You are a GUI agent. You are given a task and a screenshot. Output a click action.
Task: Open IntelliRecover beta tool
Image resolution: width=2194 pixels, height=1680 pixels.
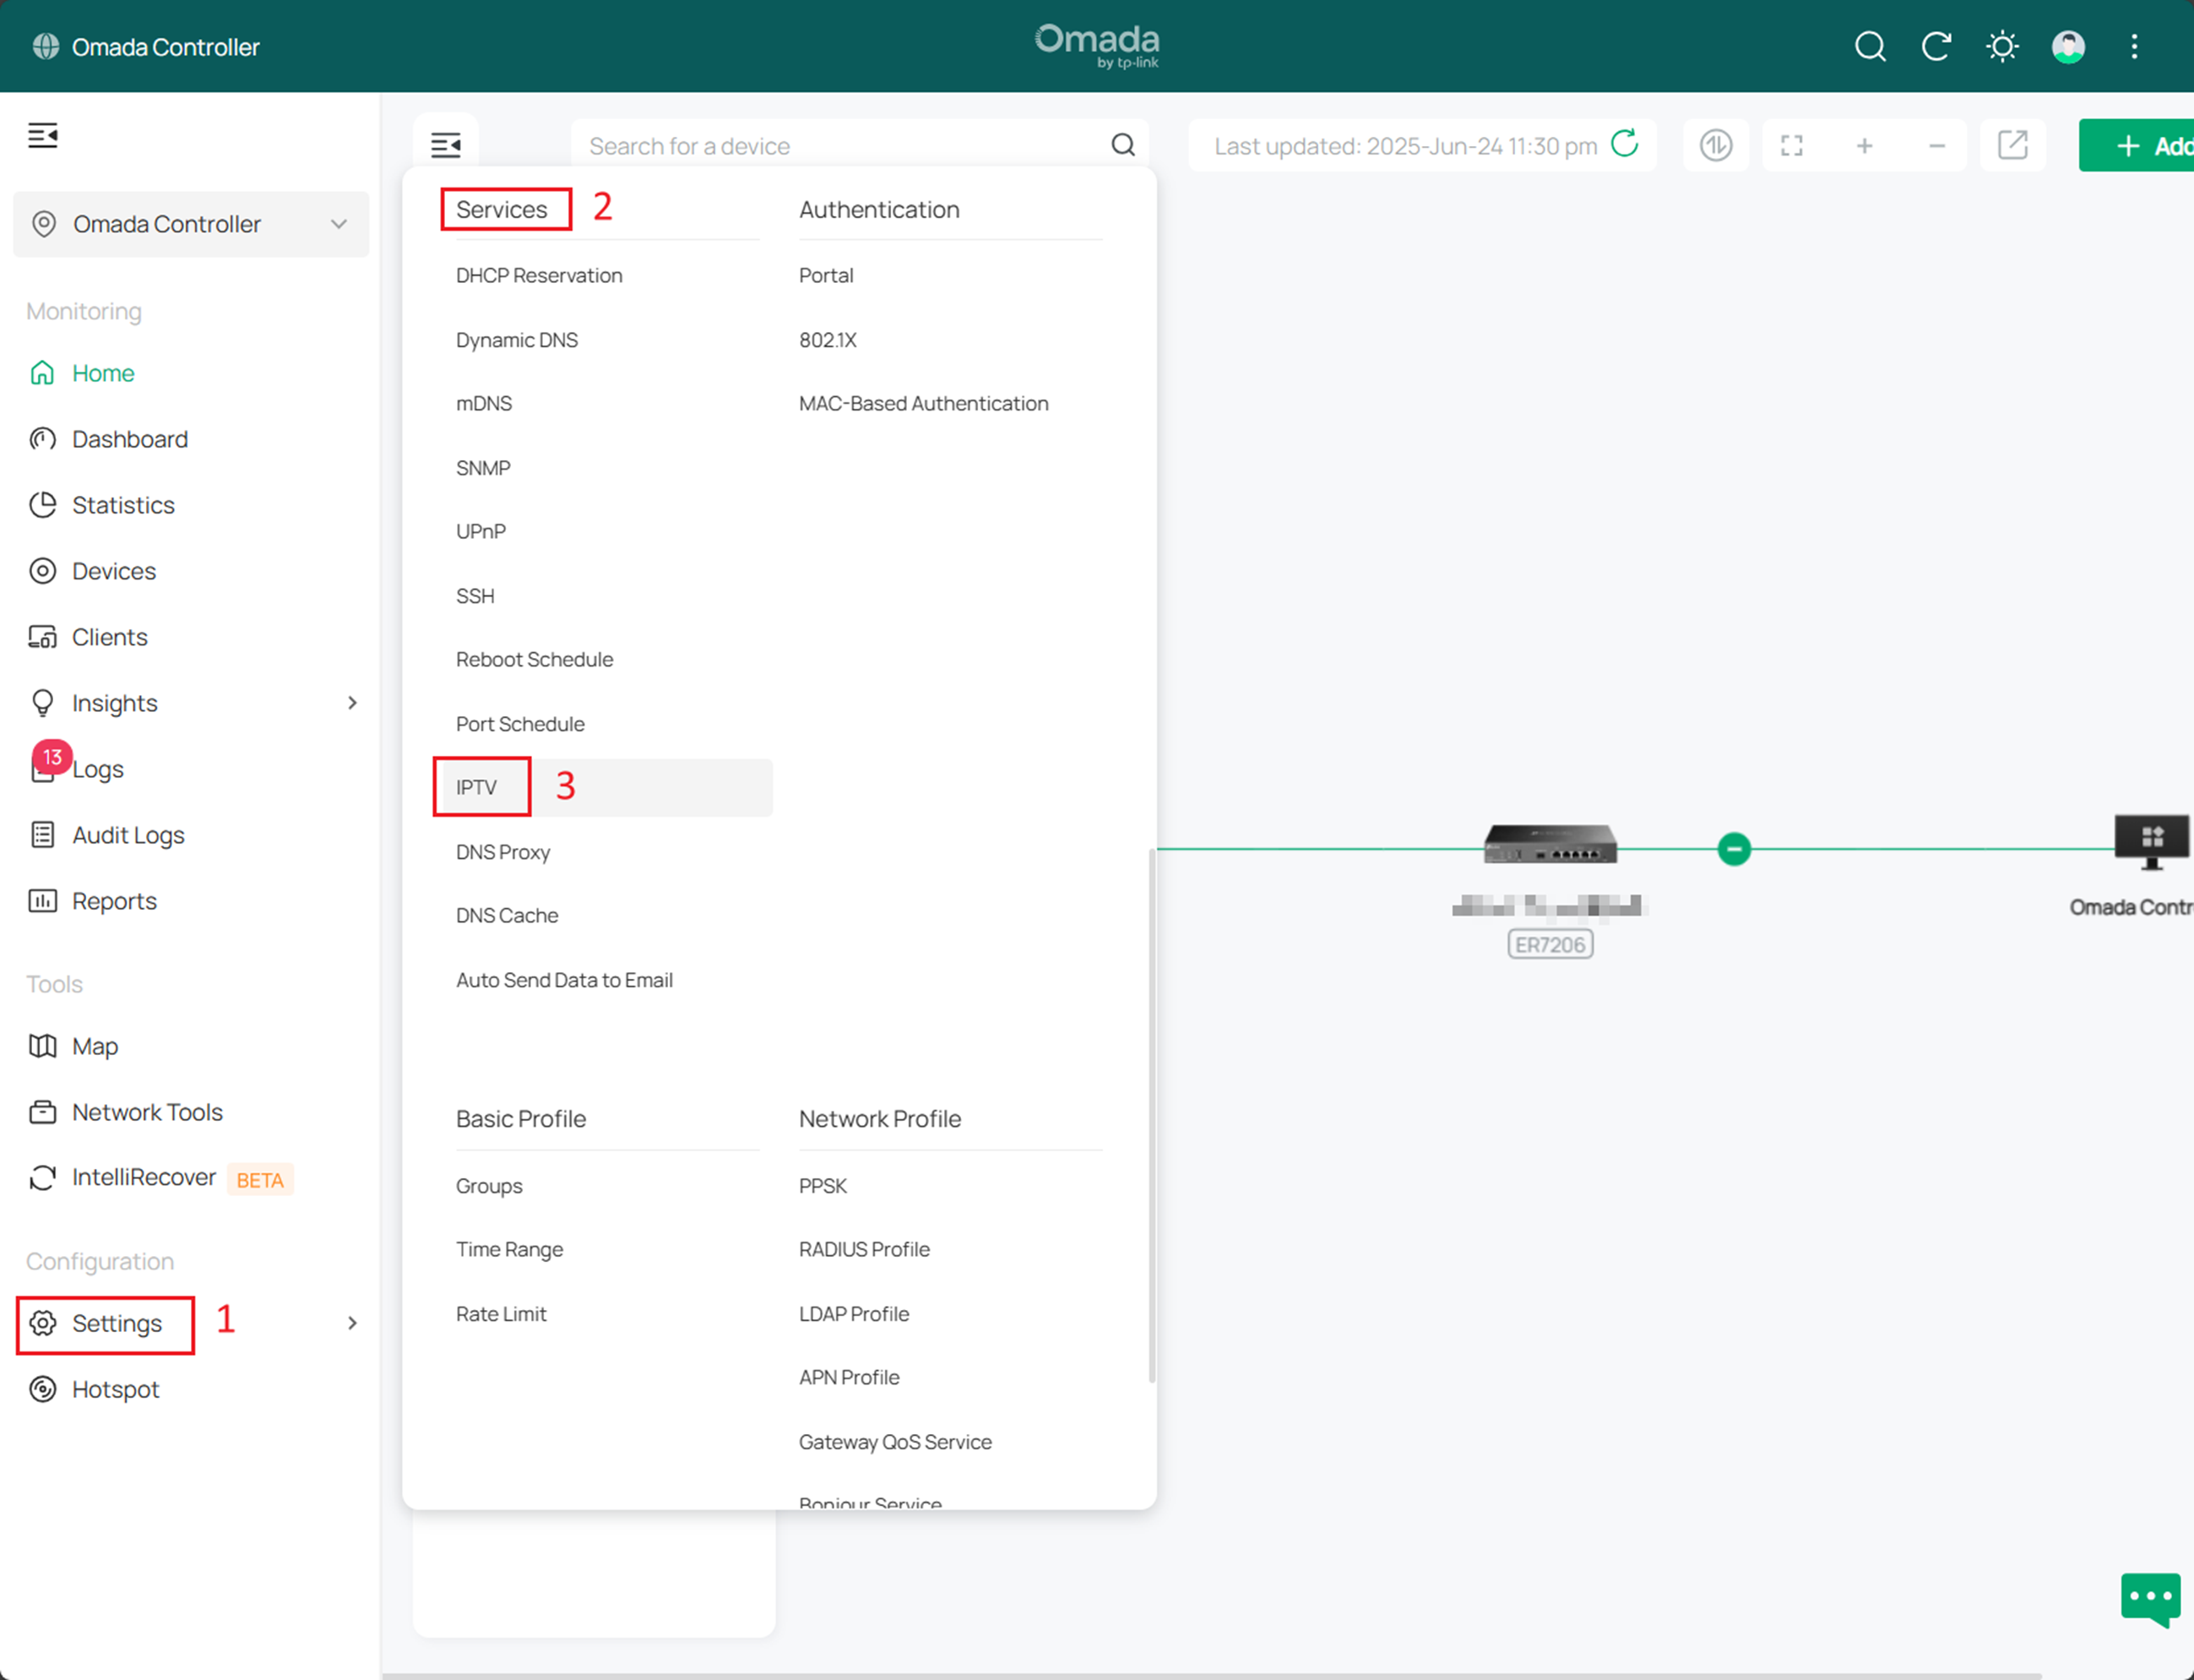pyautogui.click(x=144, y=1178)
